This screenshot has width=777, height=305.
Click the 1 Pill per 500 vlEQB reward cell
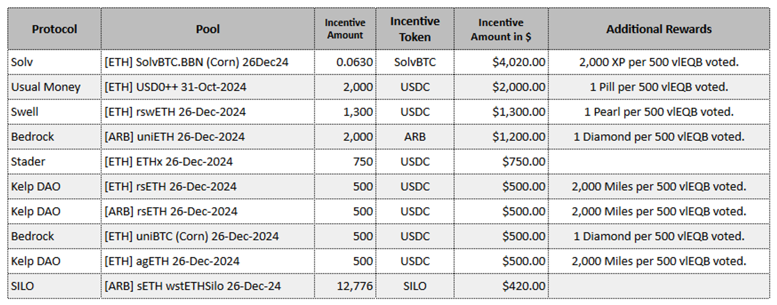(x=659, y=87)
